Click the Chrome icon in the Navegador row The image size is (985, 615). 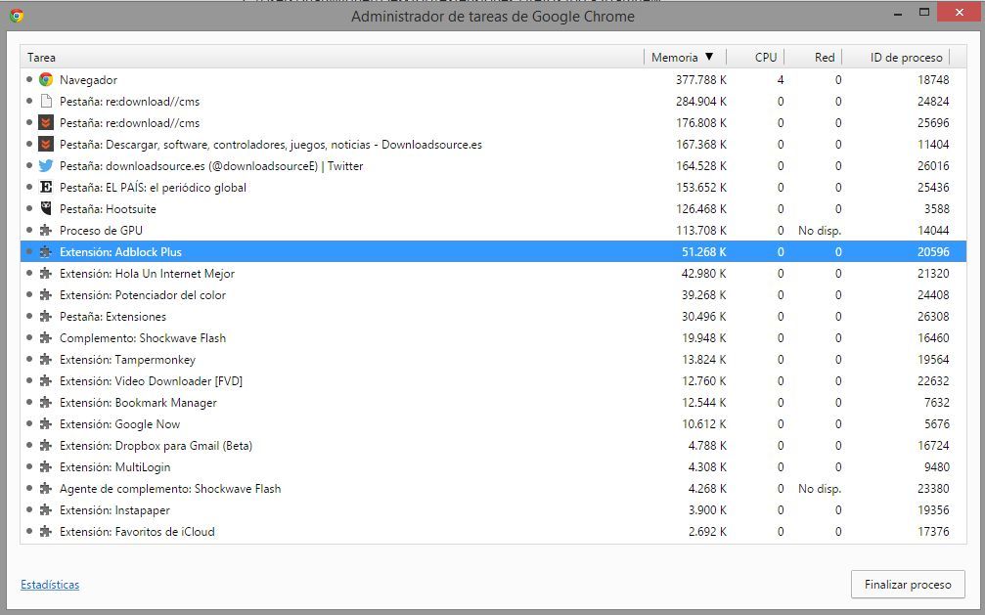(46, 80)
